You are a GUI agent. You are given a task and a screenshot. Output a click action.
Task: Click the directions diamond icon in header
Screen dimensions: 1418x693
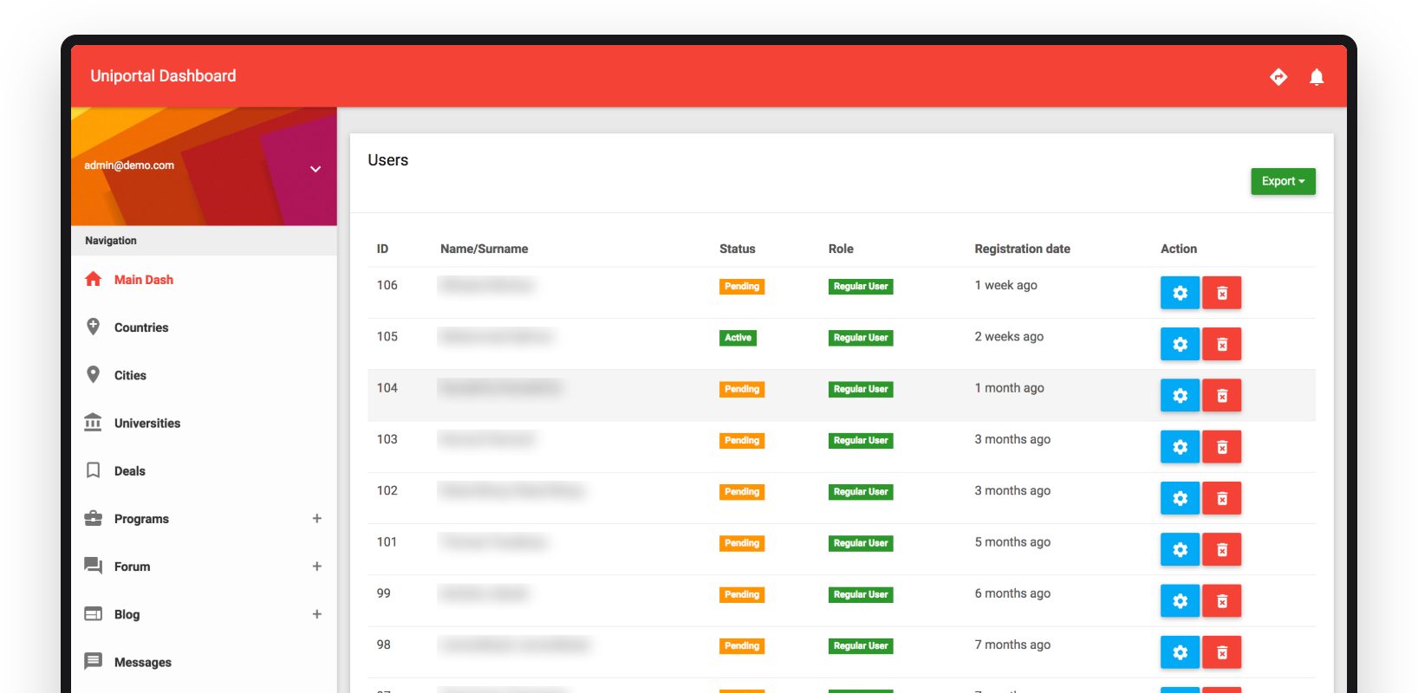(1278, 77)
